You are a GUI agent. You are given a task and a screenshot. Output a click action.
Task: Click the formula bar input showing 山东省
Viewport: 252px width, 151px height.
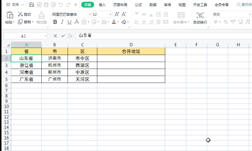164,35
